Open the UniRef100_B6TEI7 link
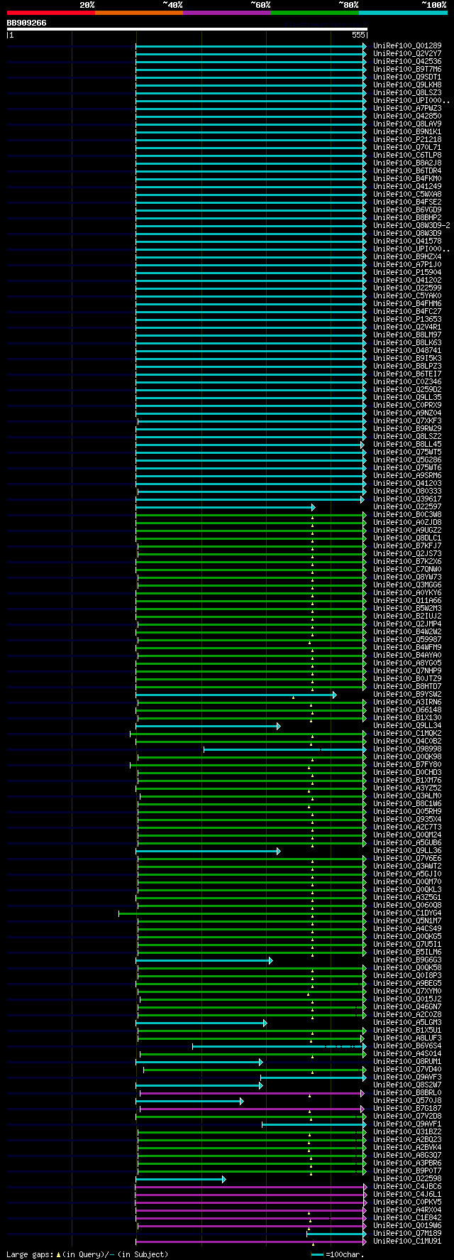The image size is (454, 1260). click(407, 374)
